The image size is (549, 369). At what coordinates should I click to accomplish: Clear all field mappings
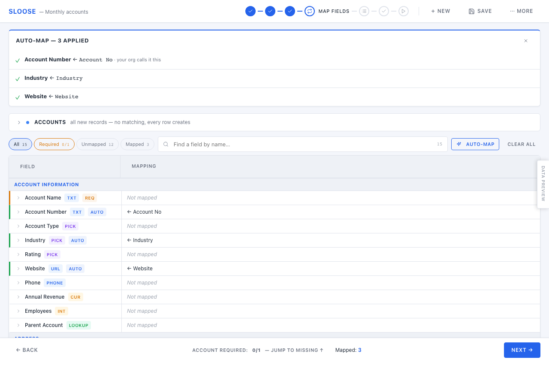tap(522, 144)
